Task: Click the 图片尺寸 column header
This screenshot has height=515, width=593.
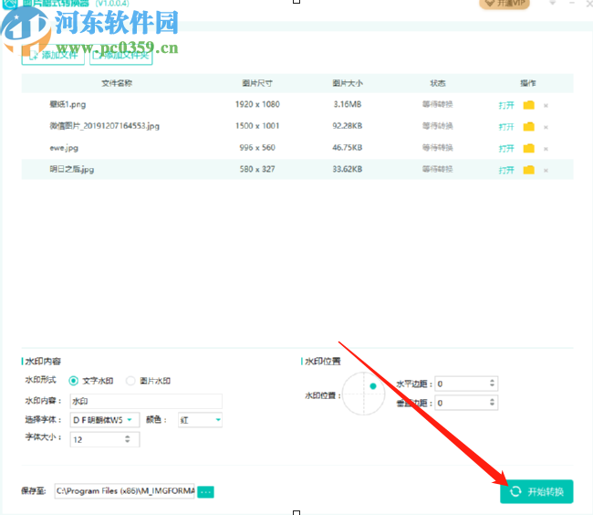Action: pos(257,83)
